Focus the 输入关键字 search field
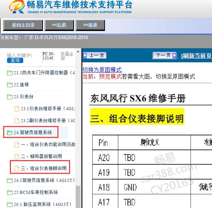The width and height of the screenshot is (212, 208). point(20,55)
